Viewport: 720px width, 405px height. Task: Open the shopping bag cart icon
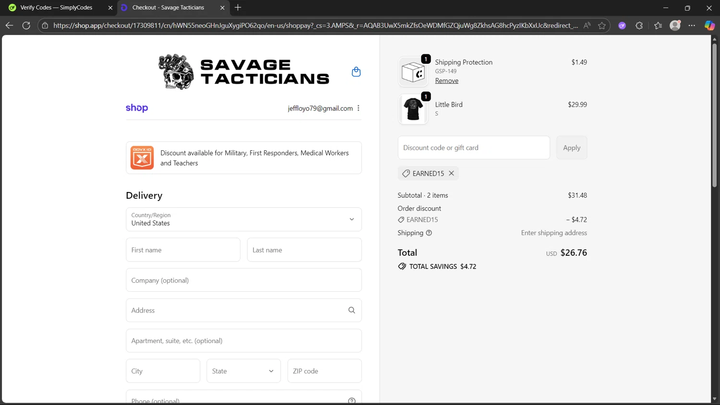coord(356,72)
